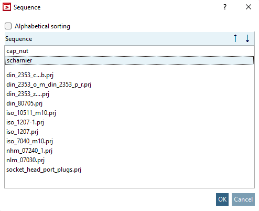Pick nlm_07030.prj from the list
The image size is (259, 211).
pyautogui.click(x=129, y=160)
